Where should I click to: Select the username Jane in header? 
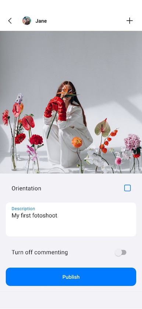coord(41,21)
